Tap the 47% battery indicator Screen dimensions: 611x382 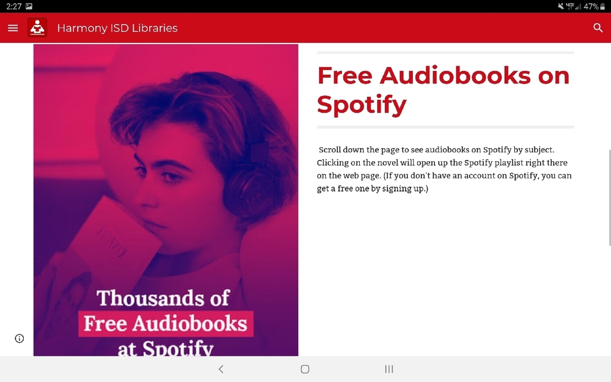click(594, 6)
